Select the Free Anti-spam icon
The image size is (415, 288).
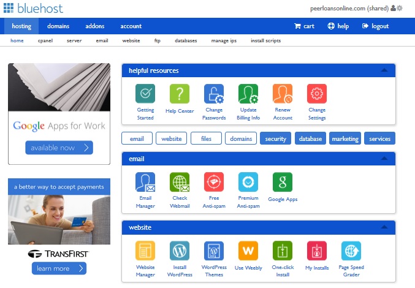point(214,182)
